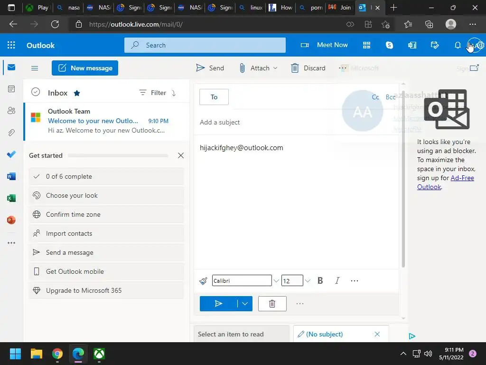The image size is (486, 365).
Task: Open the browser Collections icon
Action: (429, 24)
